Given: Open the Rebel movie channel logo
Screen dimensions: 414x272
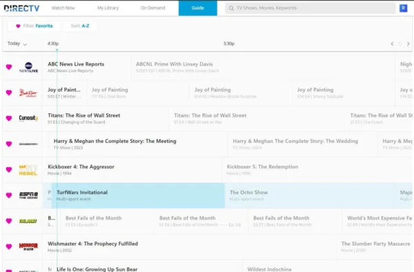Looking at the screenshot, I should pyautogui.click(x=28, y=170).
